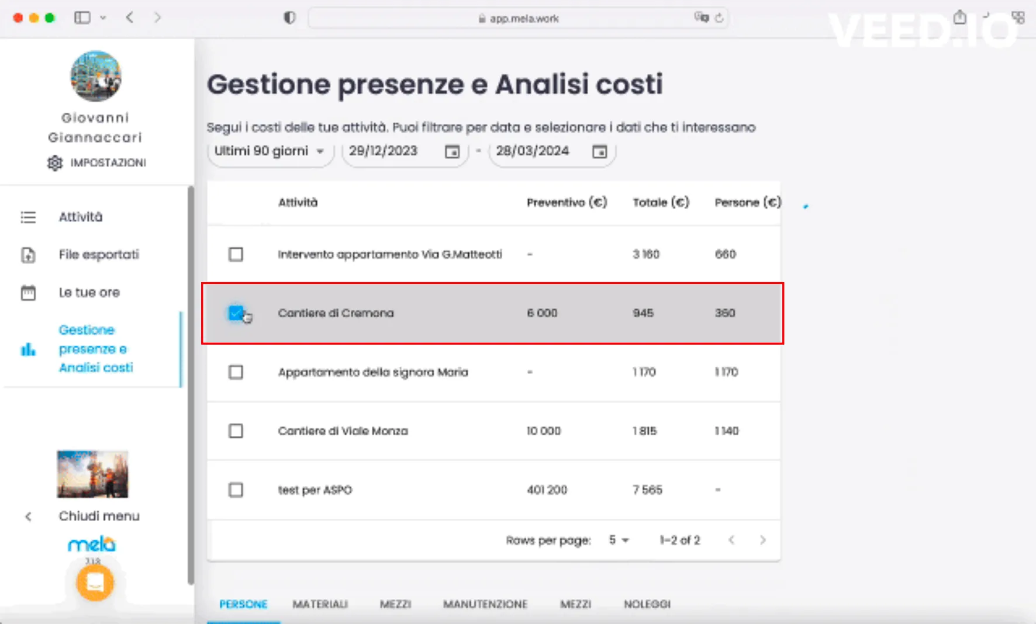
Task: Click the share icon in Safari toolbar
Action: pyautogui.click(x=959, y=18)
